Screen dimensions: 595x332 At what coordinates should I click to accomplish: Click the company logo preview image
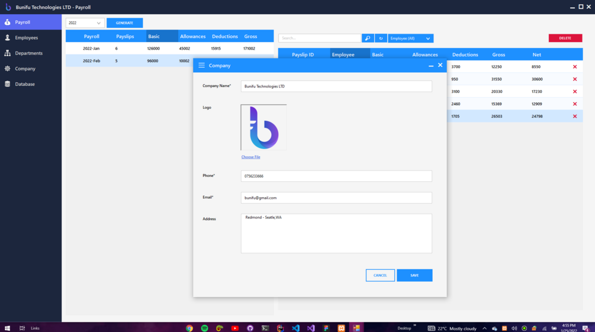[263, 127]
